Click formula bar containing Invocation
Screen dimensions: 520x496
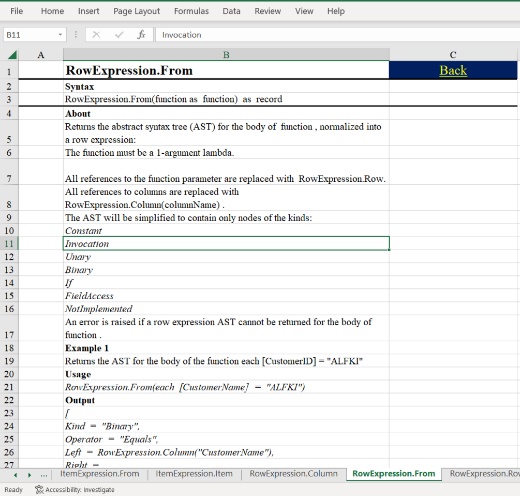pos(337,35)
